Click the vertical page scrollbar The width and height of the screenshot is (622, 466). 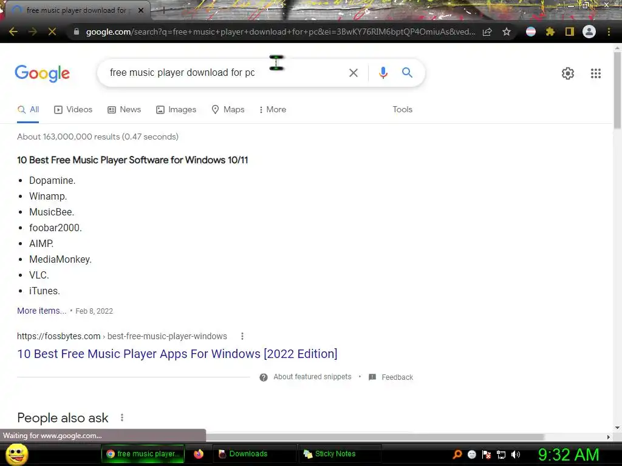pos(617,90)
